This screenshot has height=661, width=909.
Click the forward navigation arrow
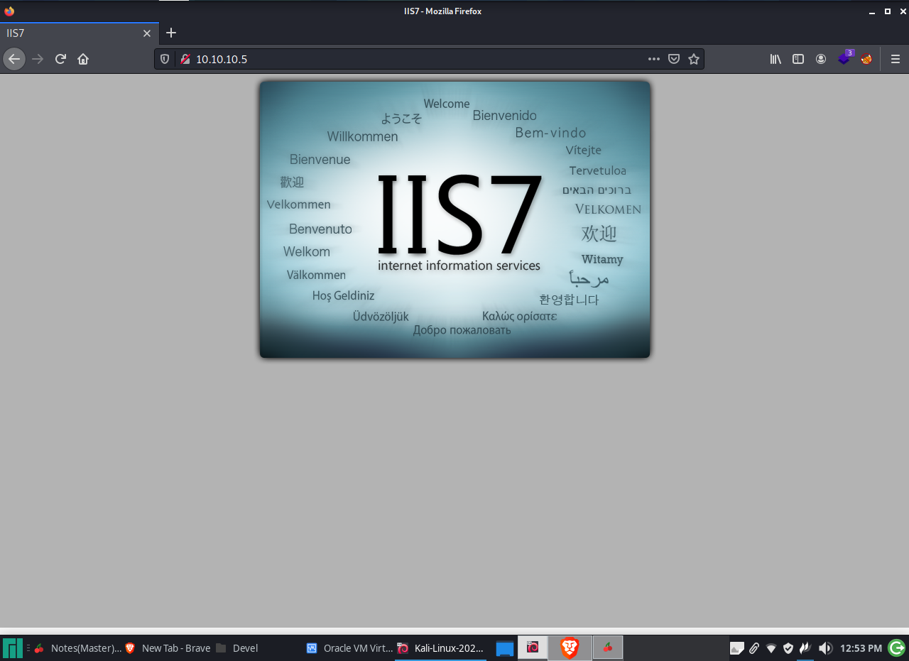coord(38,59)
